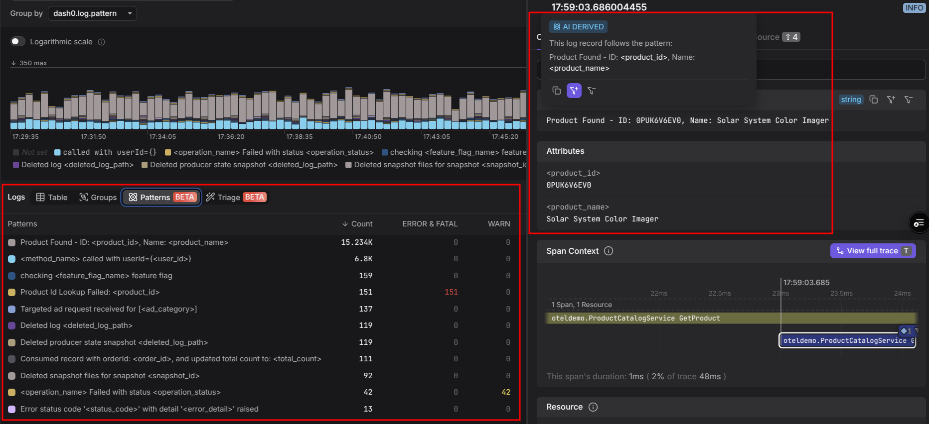Toggle 'Deleted log' legend entry
929x424 pixels.
point(73,165)
